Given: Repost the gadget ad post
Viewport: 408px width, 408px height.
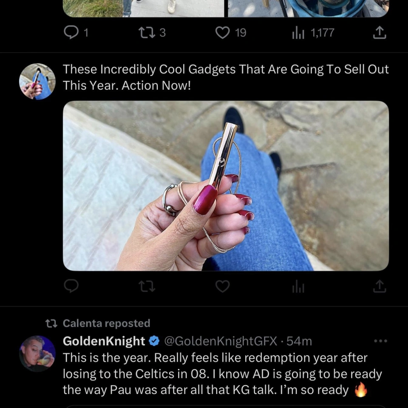Looking at the screenshot, I should (147, 287).
